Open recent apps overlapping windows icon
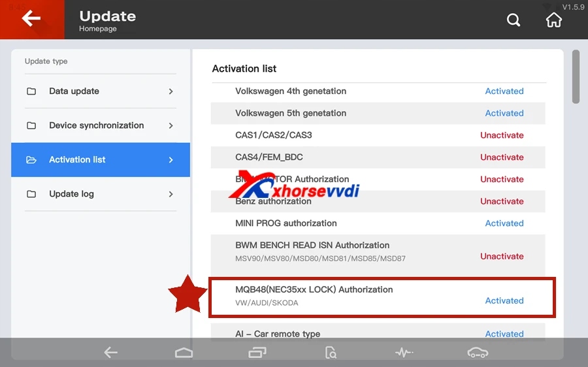This screenshot has height=367, width=588. 257,353
